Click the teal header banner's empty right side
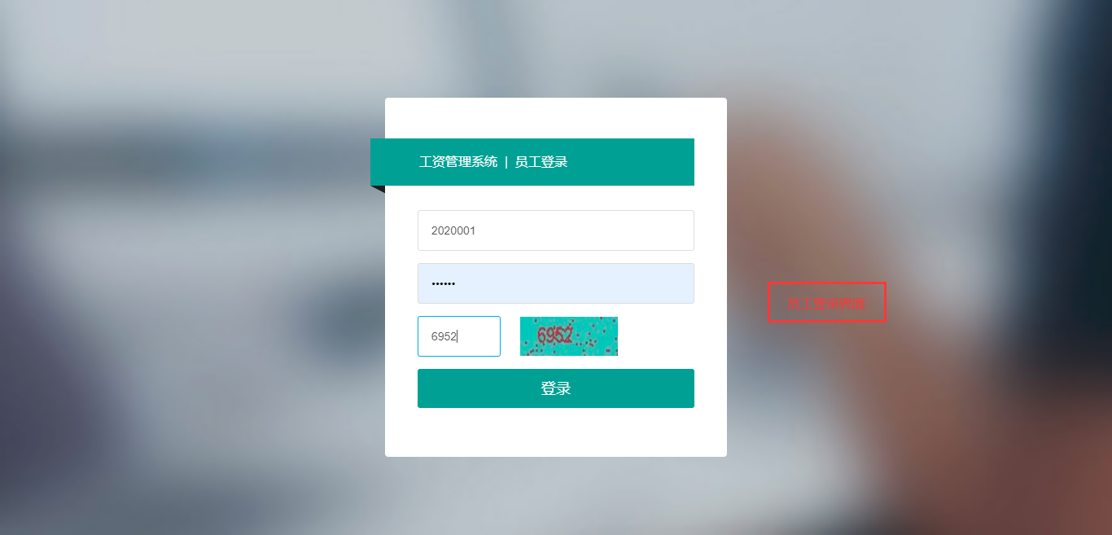Screen dimensions: 1112x535 631,162
